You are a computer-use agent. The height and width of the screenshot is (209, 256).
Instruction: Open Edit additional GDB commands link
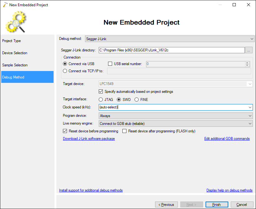point(227,139)
